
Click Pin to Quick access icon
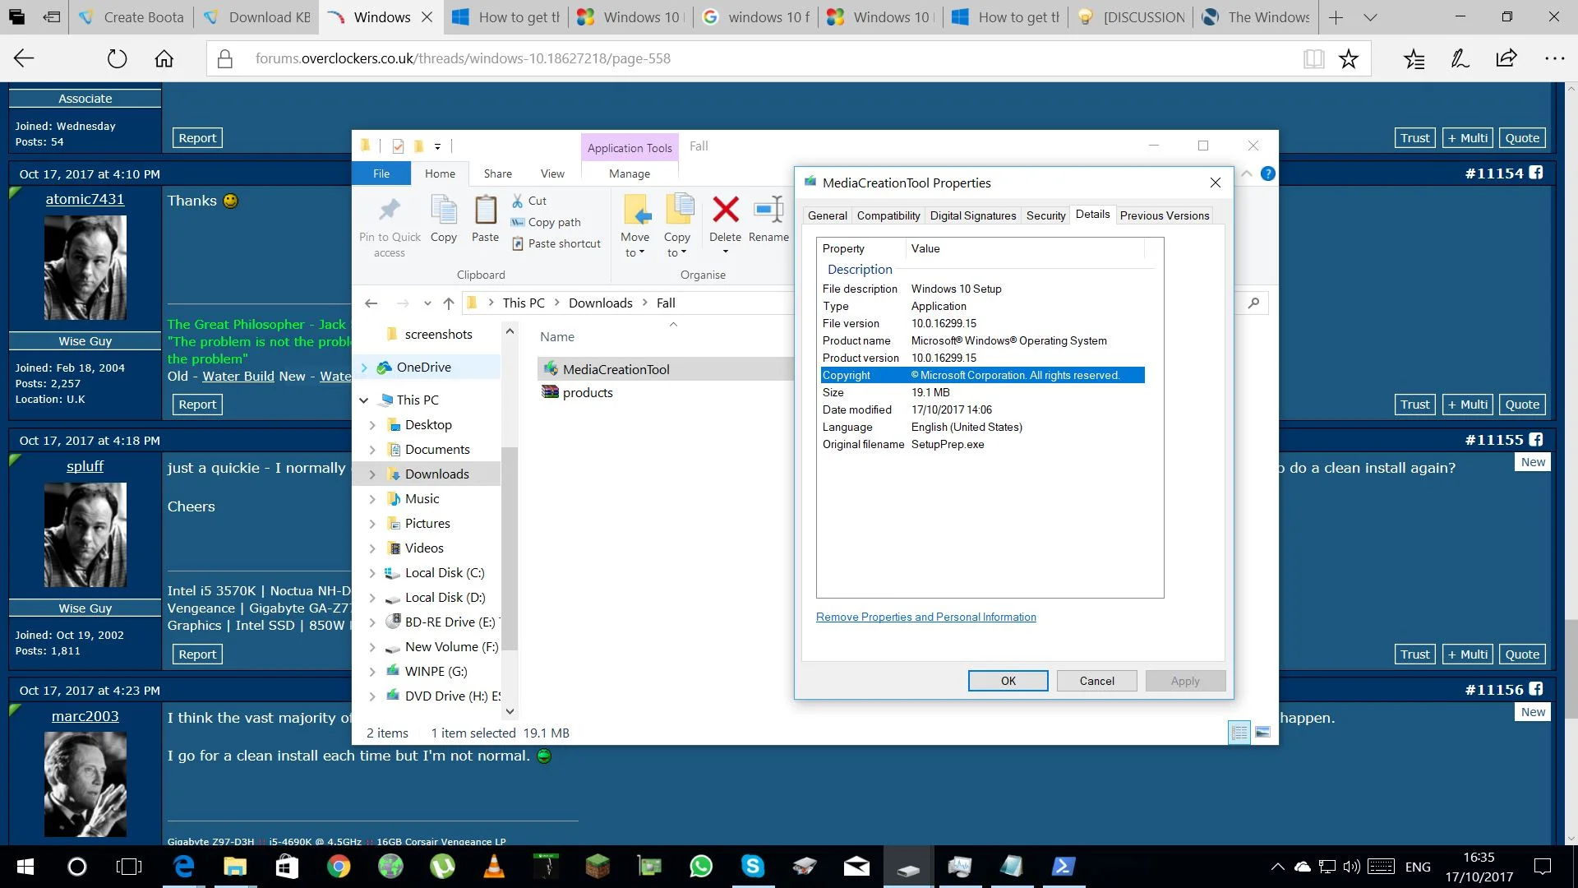pyautogui.click(x=390, y=211)
